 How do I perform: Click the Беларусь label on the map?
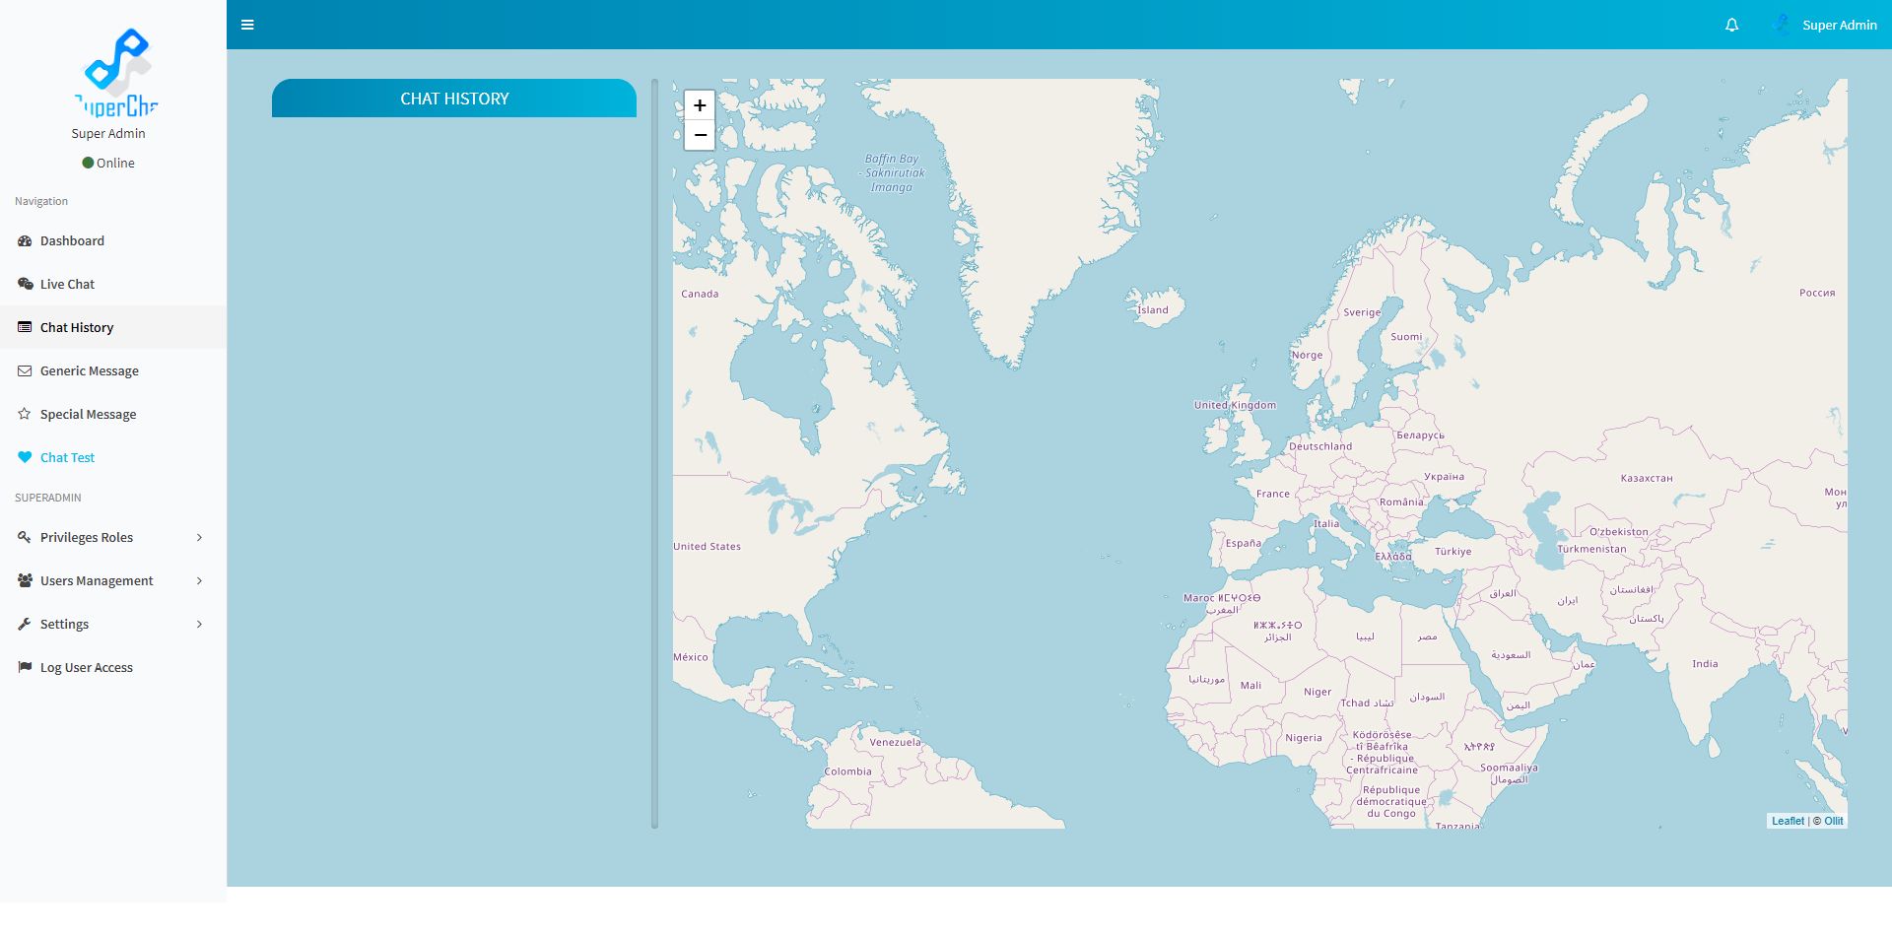pos(1420,435)
